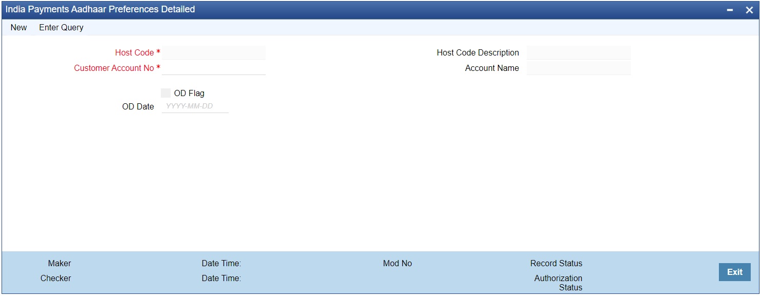
Task: Click the OD Date label
Action: pyautogui.click(x=138, y=106)
